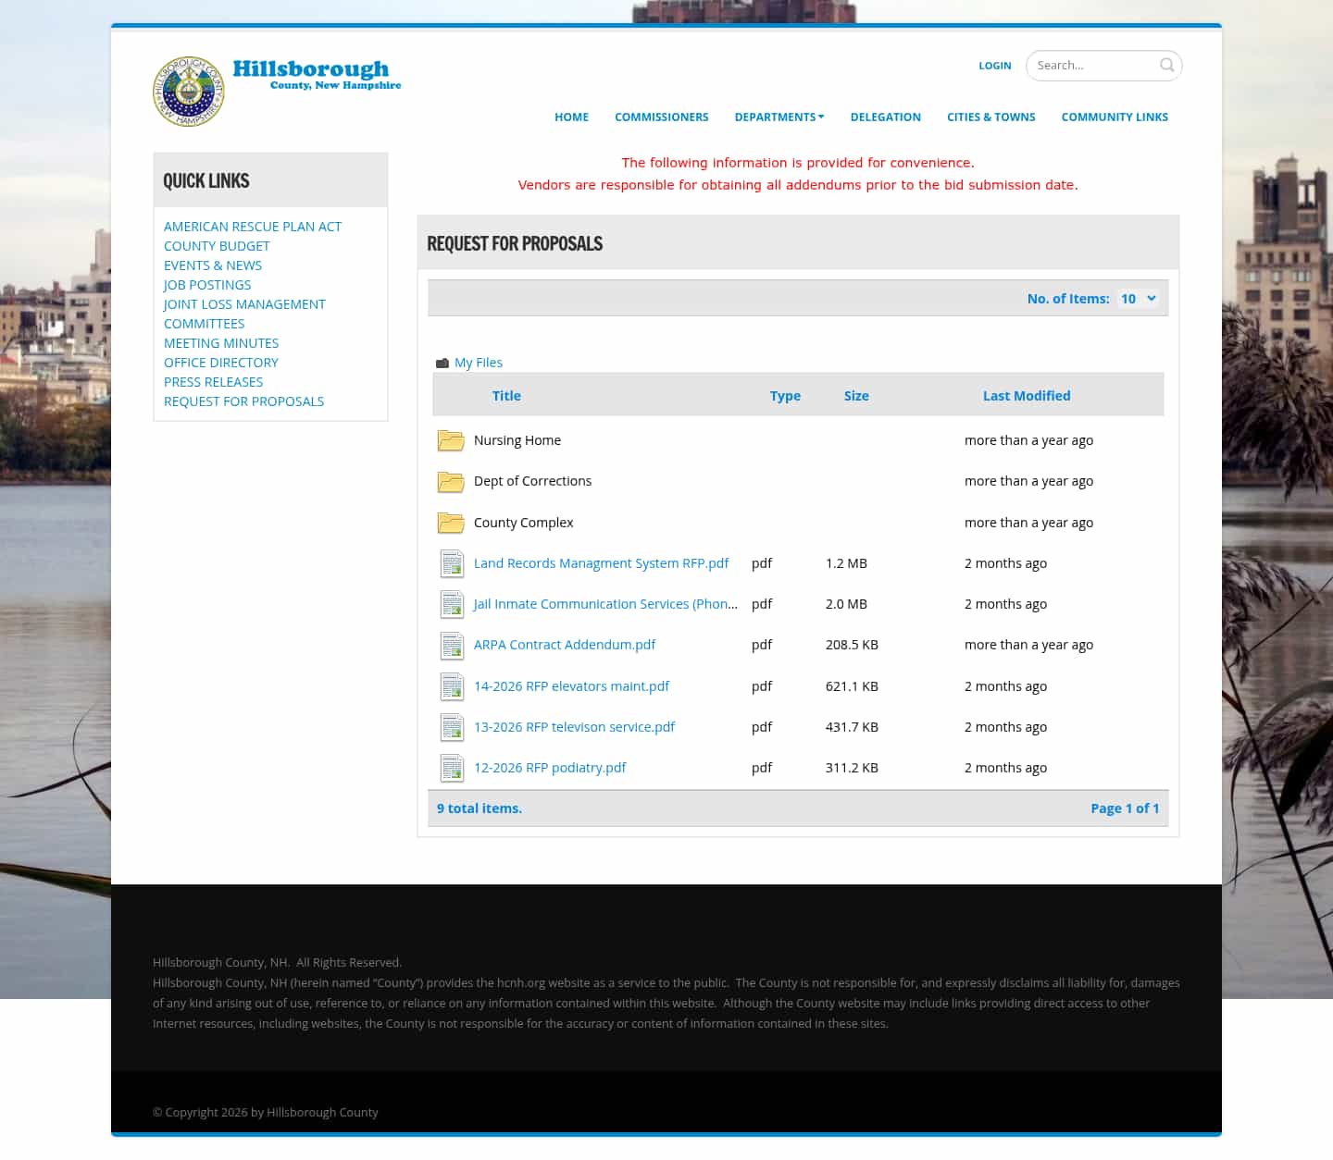
Task: Click the Hillsborough County seal logo
Action: pyautogui.click(x=188, y=92)
